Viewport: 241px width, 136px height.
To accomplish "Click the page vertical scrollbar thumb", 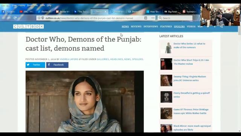I will coord(239,30).
